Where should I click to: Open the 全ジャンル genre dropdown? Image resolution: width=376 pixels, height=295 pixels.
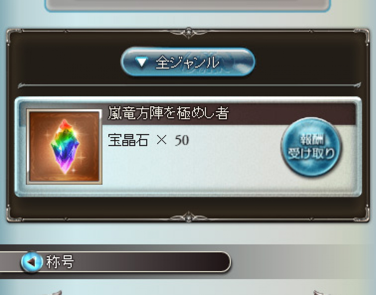pyautogui.click(x=188, y=62)
